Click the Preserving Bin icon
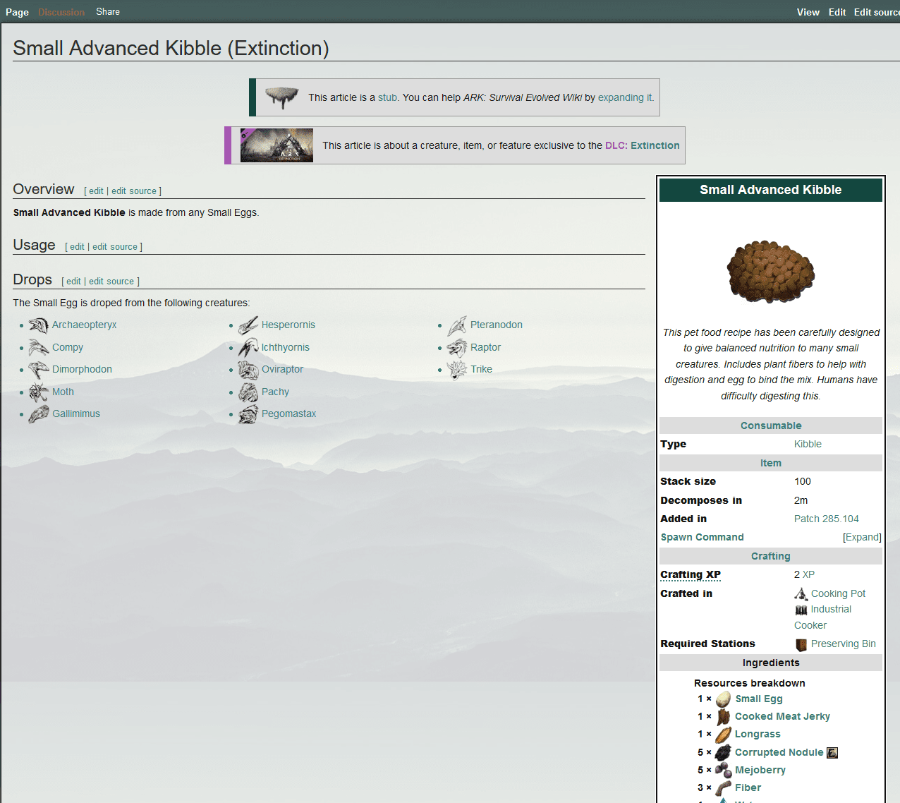Screen dimensions: 900x803 [801, 644]
